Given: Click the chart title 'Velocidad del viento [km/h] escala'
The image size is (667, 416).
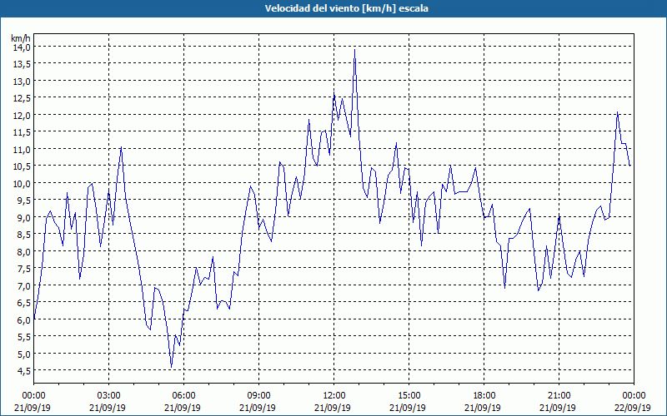Looking at the screenshot, I should (x=346, y=8).
